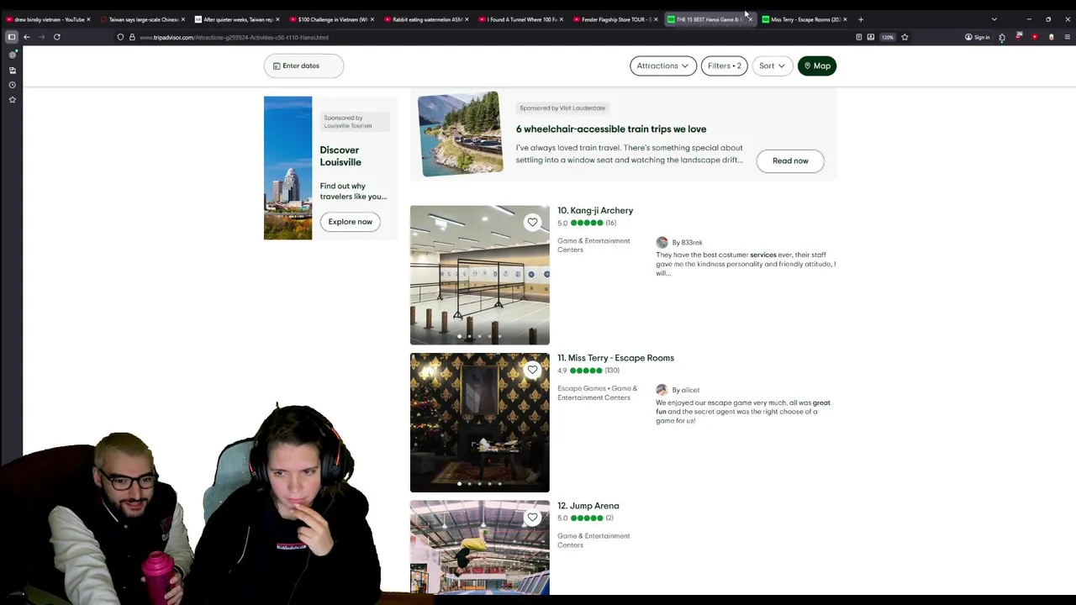The width and height of the screenshot is (1076, 605).
Task: Open the Filters • 2 panel
Action: click(725, 66)
